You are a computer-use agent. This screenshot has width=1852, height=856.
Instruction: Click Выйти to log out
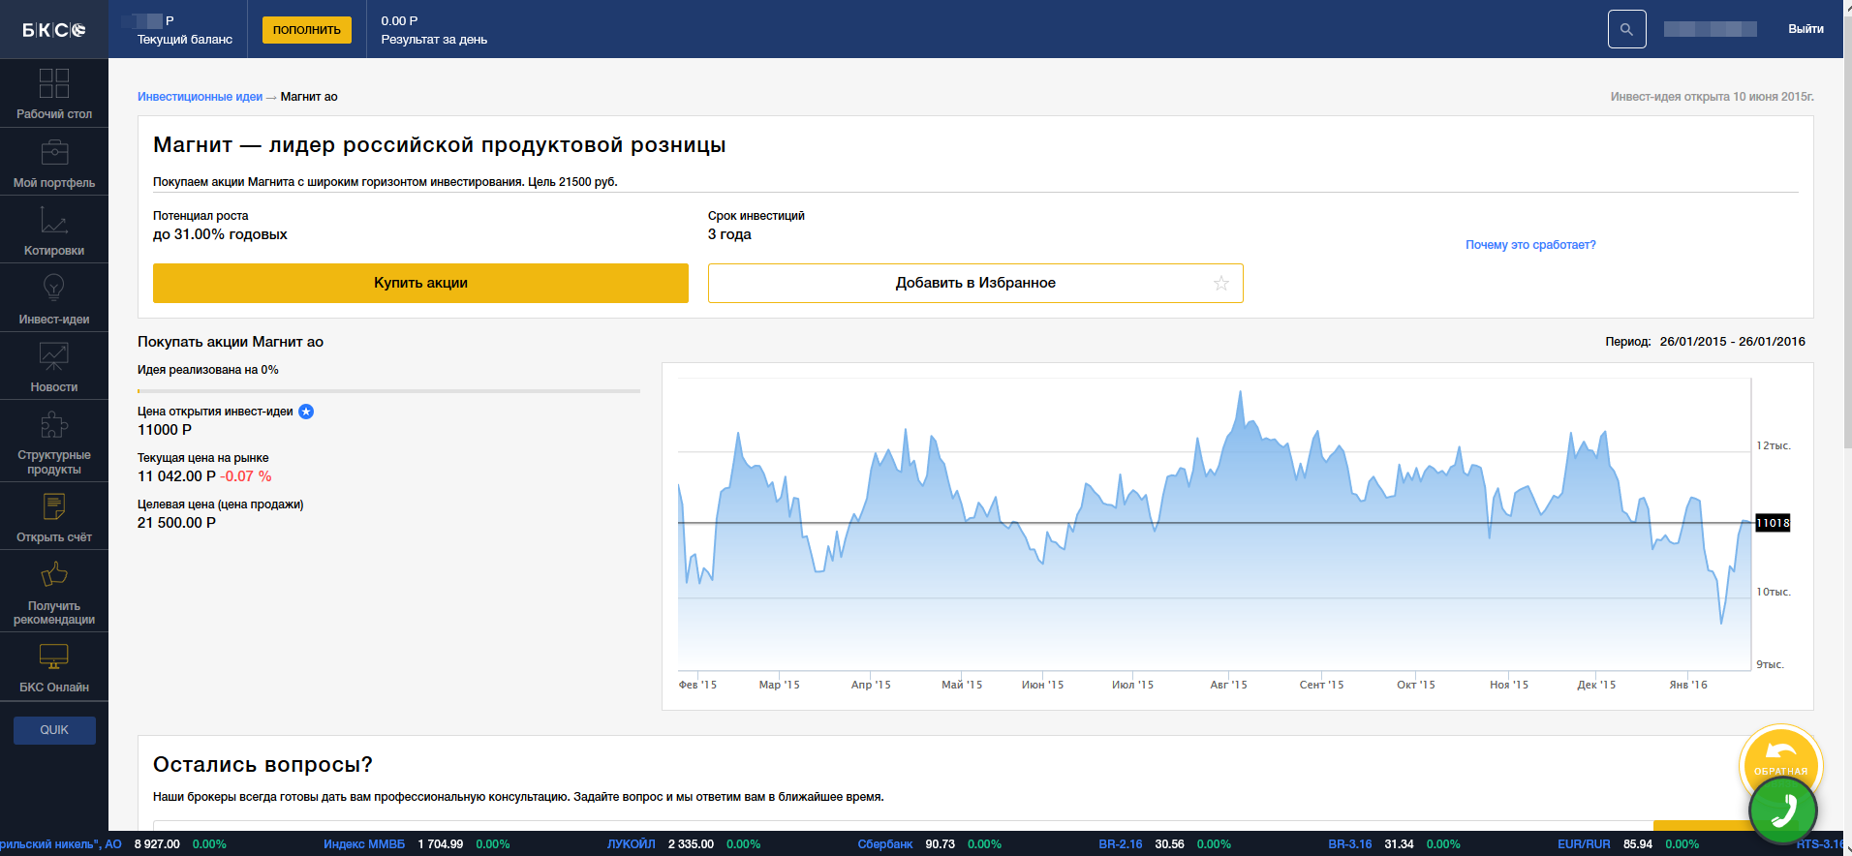pos(1806,29)
